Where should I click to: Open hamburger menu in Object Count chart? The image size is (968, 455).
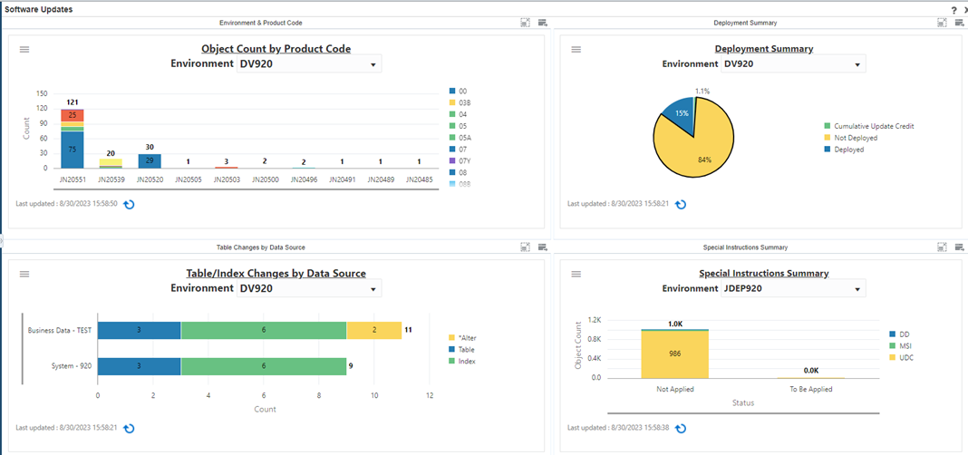tap(25, 49)
